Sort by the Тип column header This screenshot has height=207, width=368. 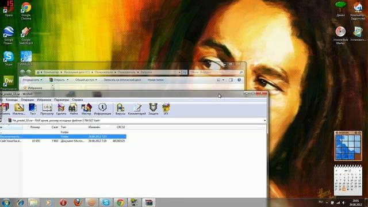(x=63, y=127)
